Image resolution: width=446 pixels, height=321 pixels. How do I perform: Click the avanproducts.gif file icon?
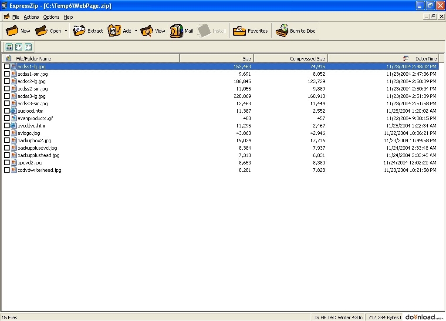point(14,118)
